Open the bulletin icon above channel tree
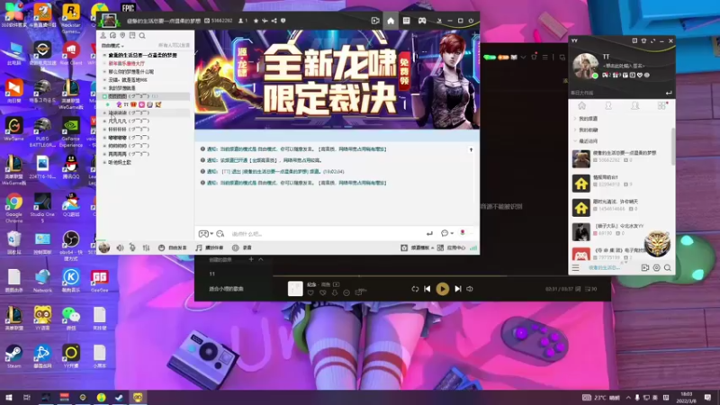Screen dimensions: 720x405 coord(132,35)
